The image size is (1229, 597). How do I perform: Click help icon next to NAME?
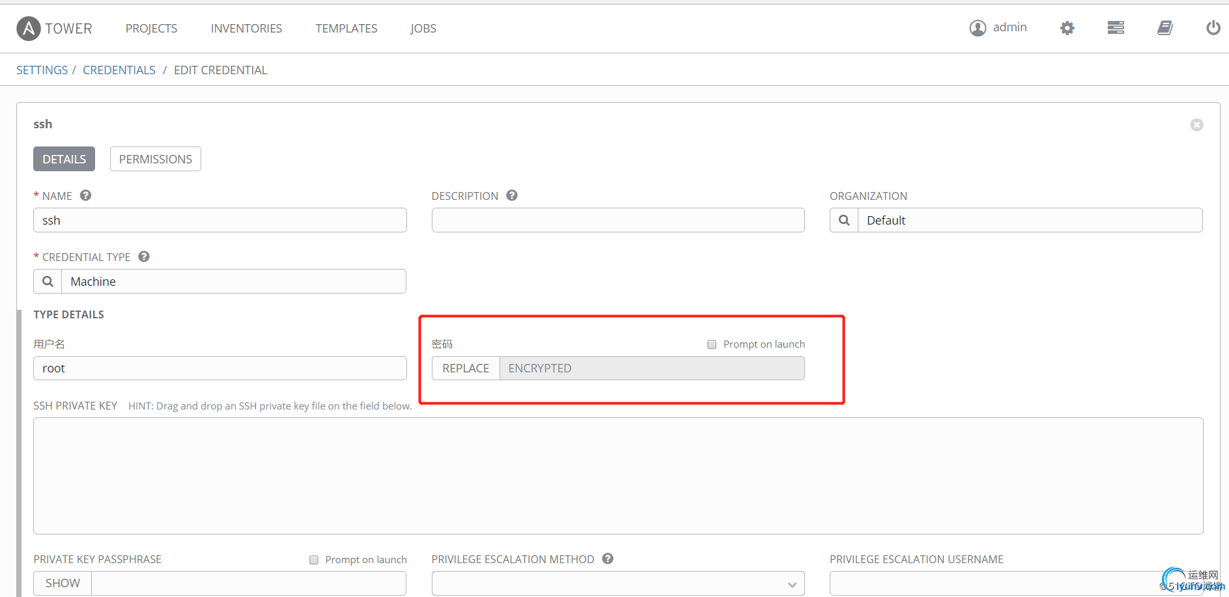[85, 195]
